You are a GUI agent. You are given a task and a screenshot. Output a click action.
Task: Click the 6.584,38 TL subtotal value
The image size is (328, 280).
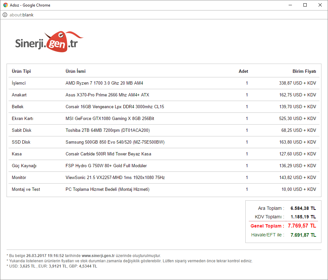pos(303,208)
